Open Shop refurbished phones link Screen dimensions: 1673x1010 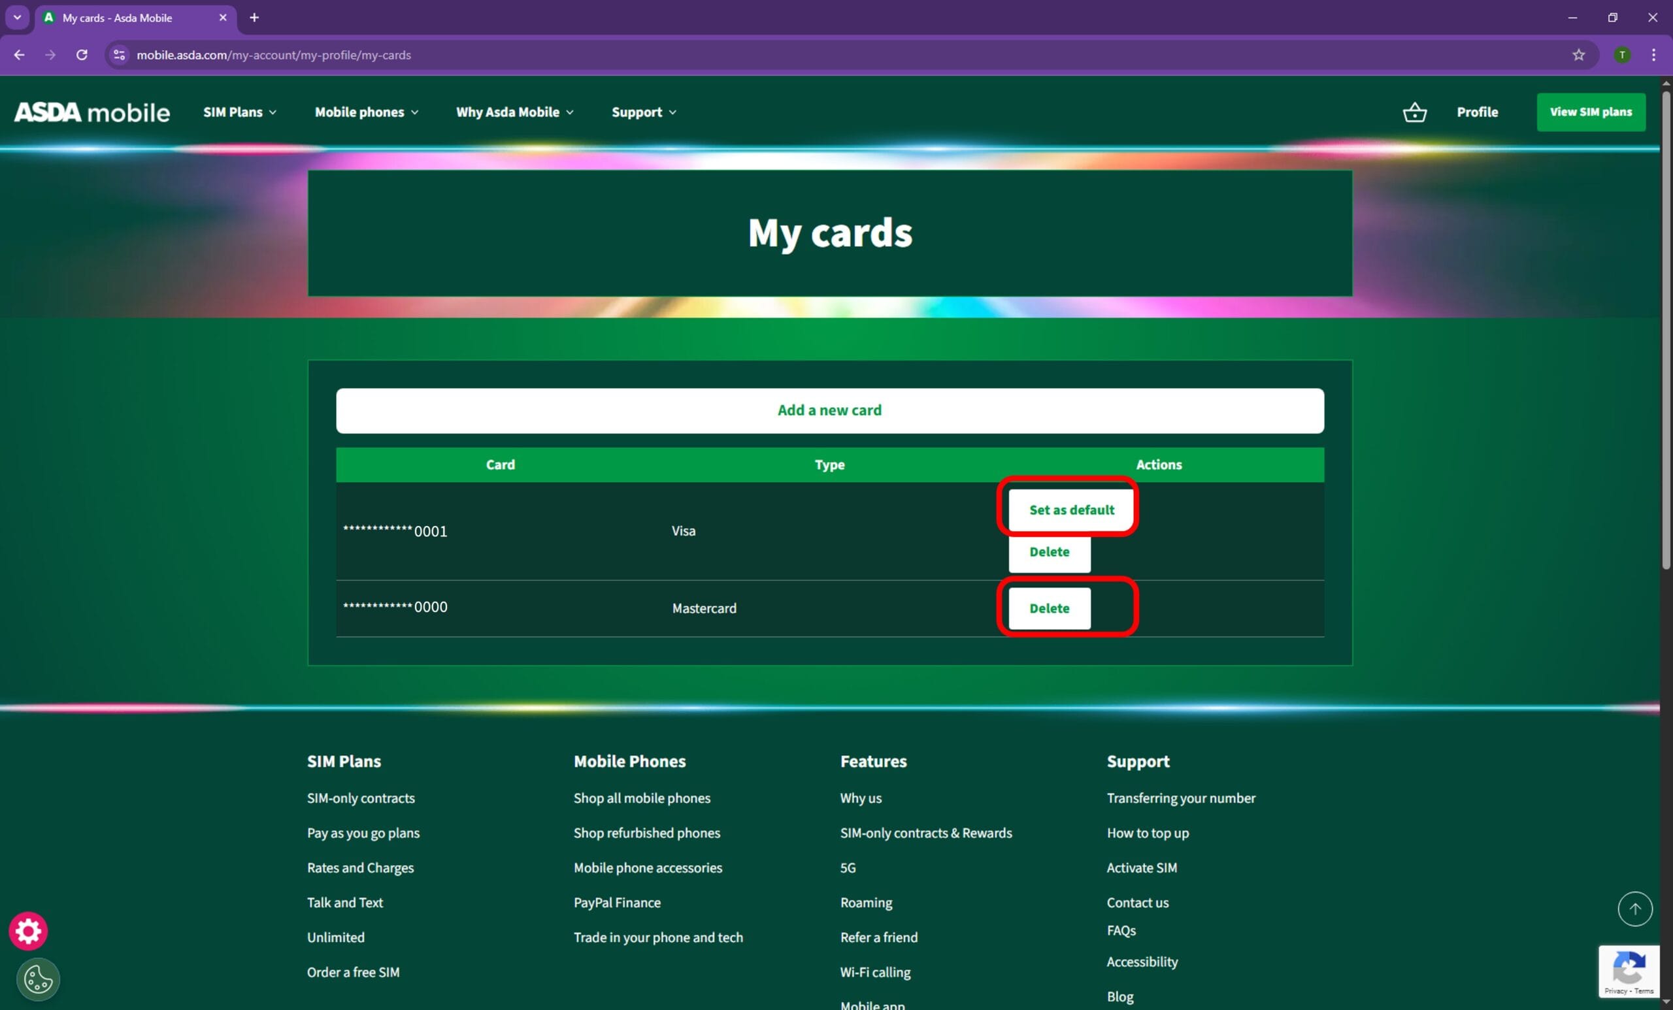[646, 833]
